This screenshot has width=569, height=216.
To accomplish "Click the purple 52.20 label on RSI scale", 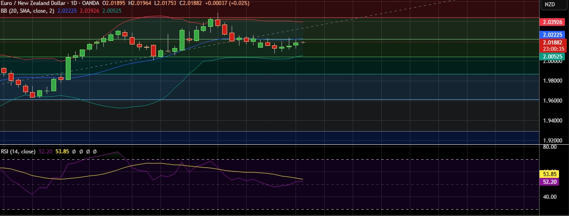I will click(550, 182).
